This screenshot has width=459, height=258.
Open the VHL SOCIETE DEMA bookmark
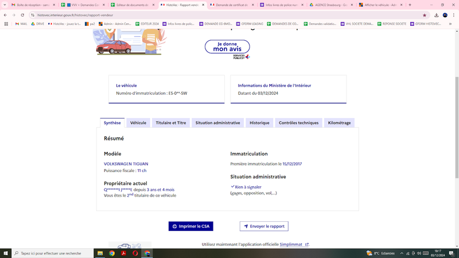pyautogui.click(x=357, y=24)
